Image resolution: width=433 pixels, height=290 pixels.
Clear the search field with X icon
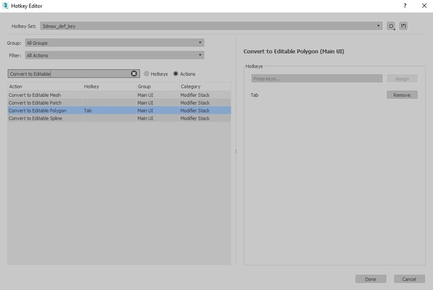134,73
